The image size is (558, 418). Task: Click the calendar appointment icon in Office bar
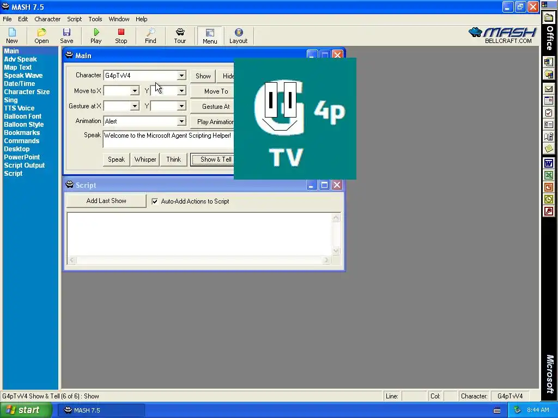pyautogui.click(x=549, y=101)
